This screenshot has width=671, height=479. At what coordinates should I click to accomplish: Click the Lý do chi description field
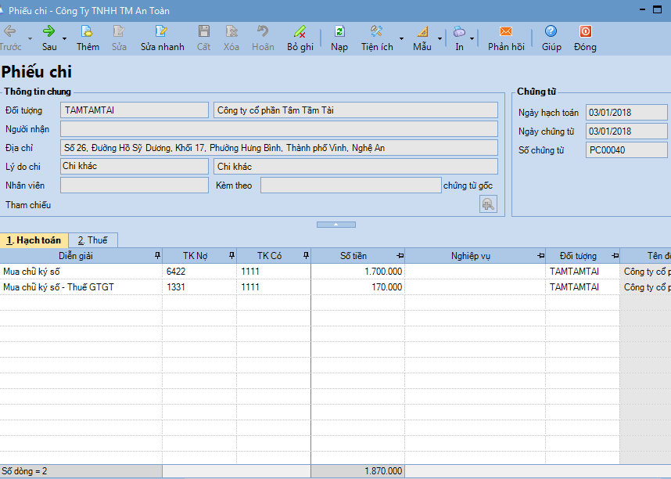click(x=356, y=166)
